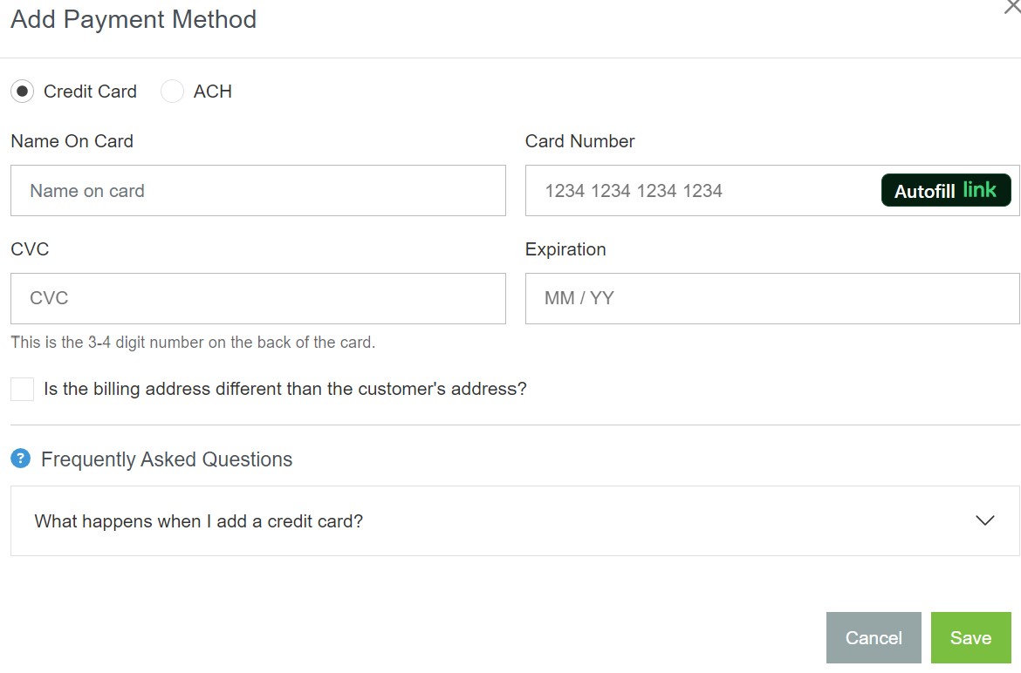Click the chevron arrow on the FAQ row
This screenshot has width=1021, height=673.
984,520
